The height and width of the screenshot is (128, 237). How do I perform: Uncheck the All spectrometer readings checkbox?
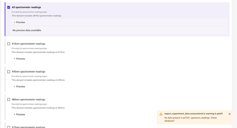pos(9,7)
